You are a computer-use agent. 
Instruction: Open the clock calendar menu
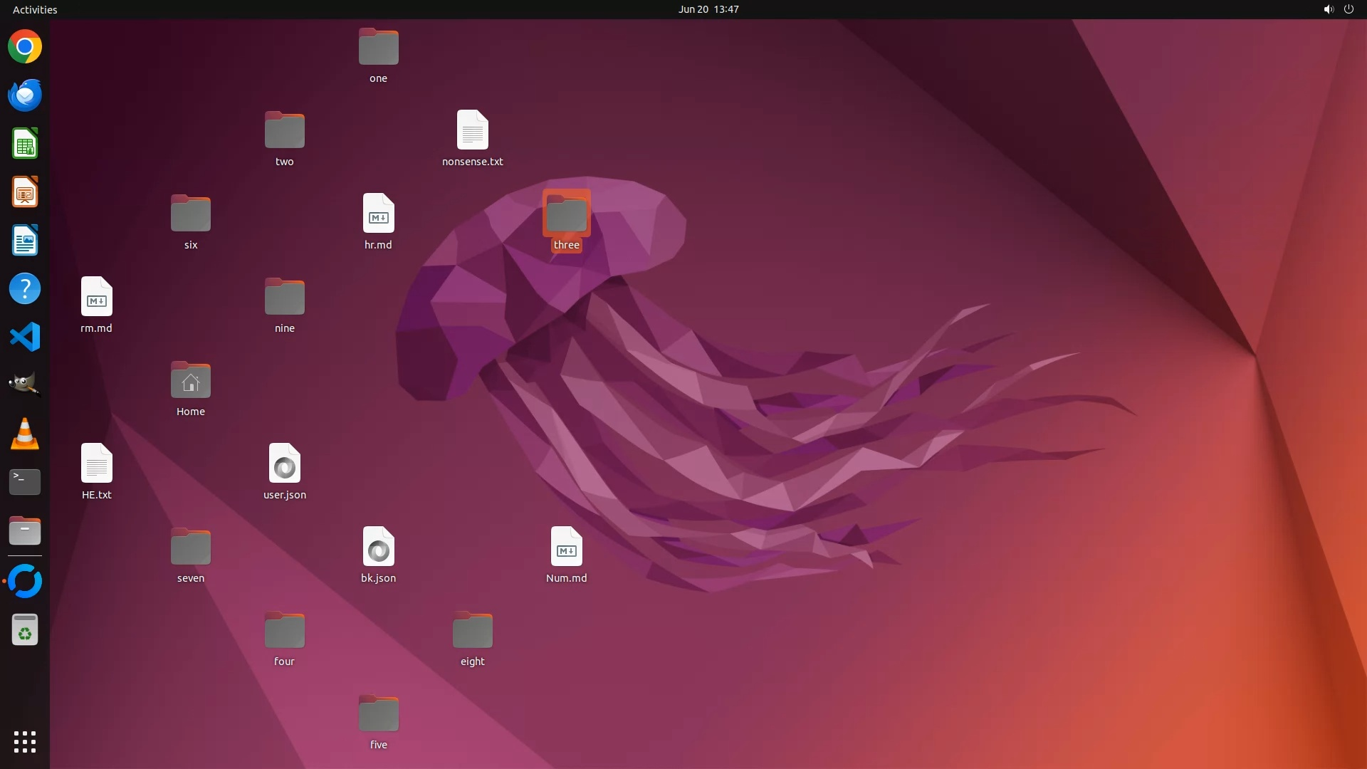(x=708, y=9)
